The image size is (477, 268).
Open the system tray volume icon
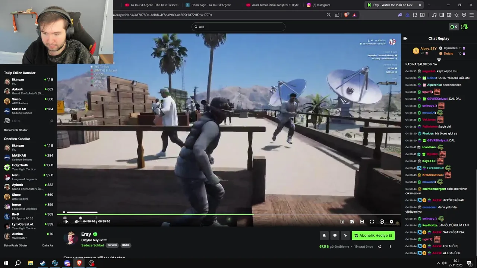point(444,263)
